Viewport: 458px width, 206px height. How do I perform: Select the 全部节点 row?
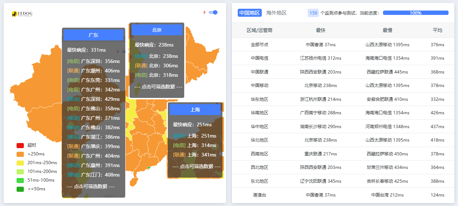[343, 44]
